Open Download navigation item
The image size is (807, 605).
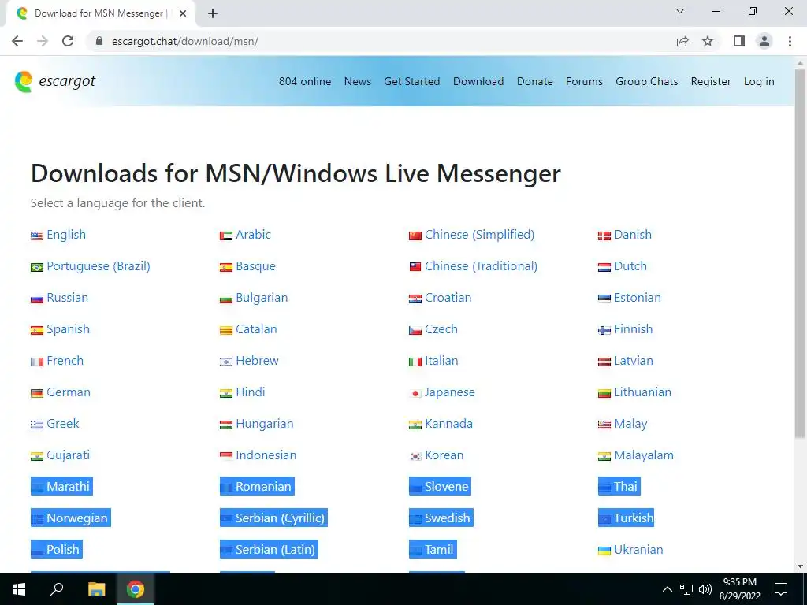point(478,81)
